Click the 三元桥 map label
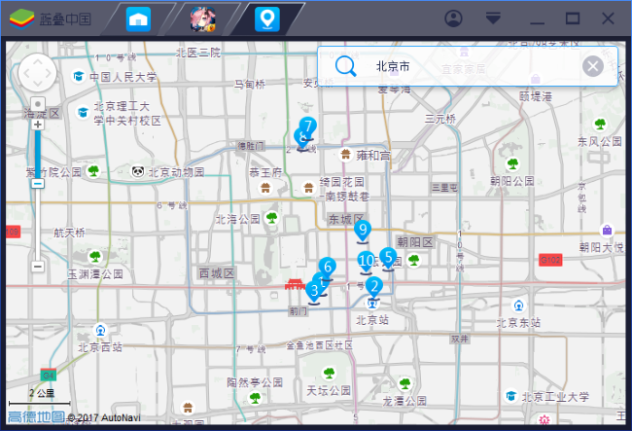Image resolution: width=632 pixels, height=431 pixels. [x=440, y=119]
